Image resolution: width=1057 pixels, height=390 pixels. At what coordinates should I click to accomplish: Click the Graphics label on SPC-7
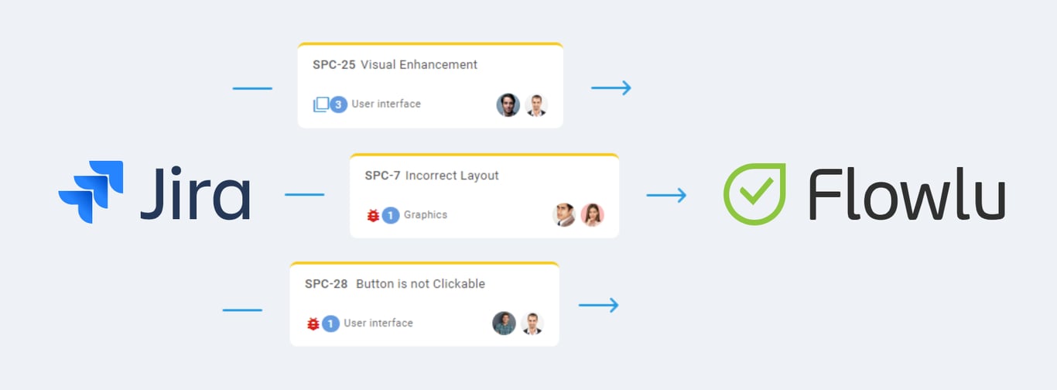pyautogui.click(x=426, y=215)
